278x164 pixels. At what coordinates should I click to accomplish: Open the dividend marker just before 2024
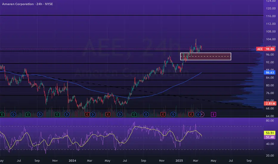(x=67, y=115)
